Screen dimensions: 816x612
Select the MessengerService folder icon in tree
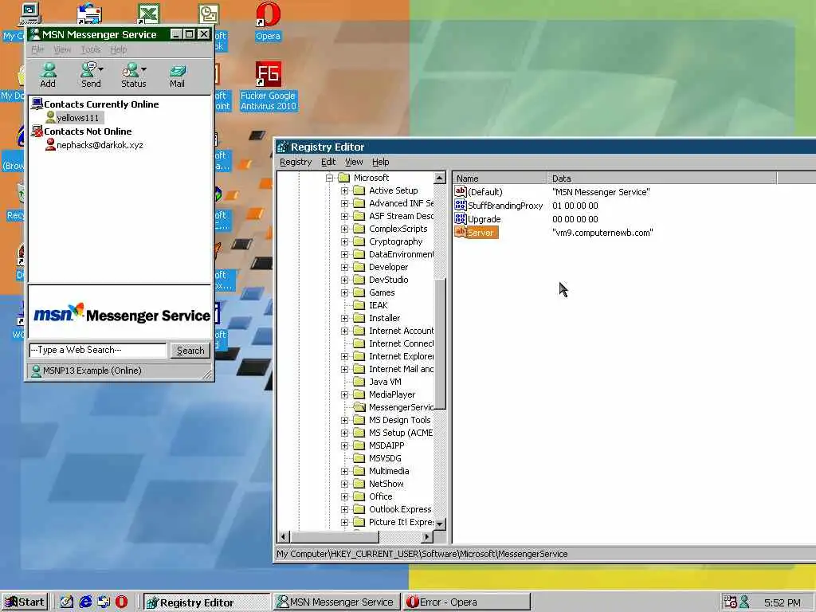[359, 407]
